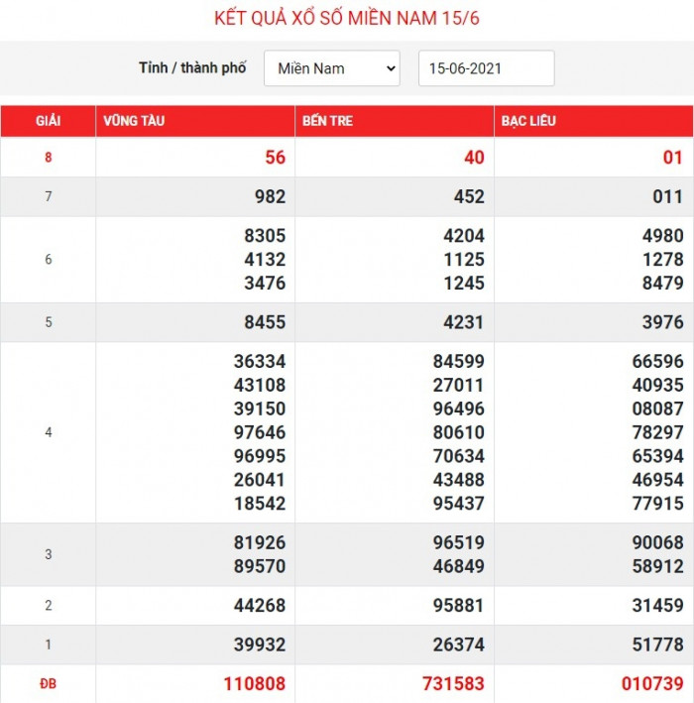Click the Bạc Liêu column header

pyautogui.click(x=528, y=121)
